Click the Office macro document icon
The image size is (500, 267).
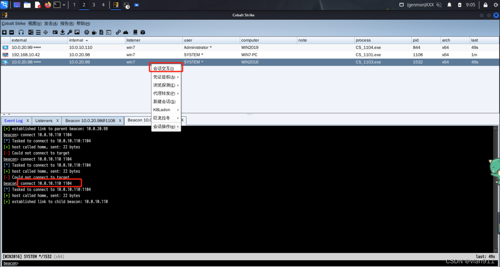(x=101, y=32)
